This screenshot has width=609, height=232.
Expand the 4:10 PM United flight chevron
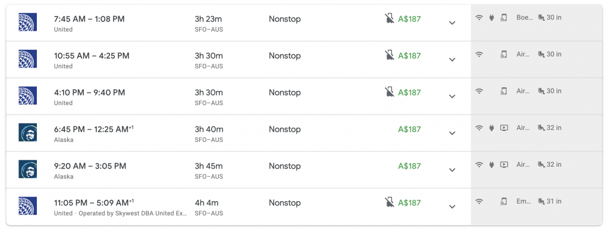452,97
